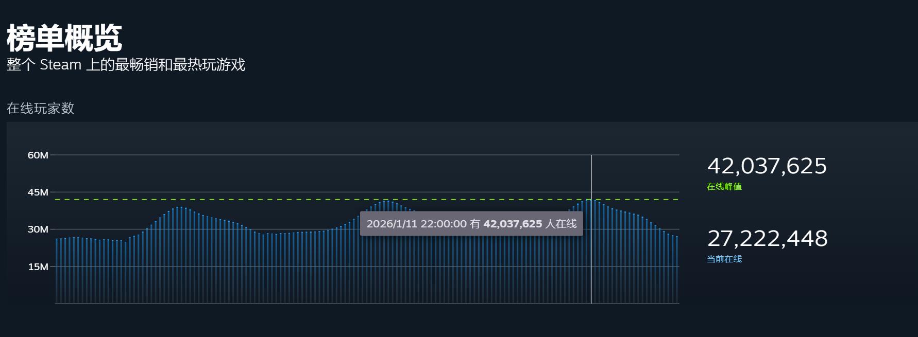Click the 60M y-axis label

[38, 155]
